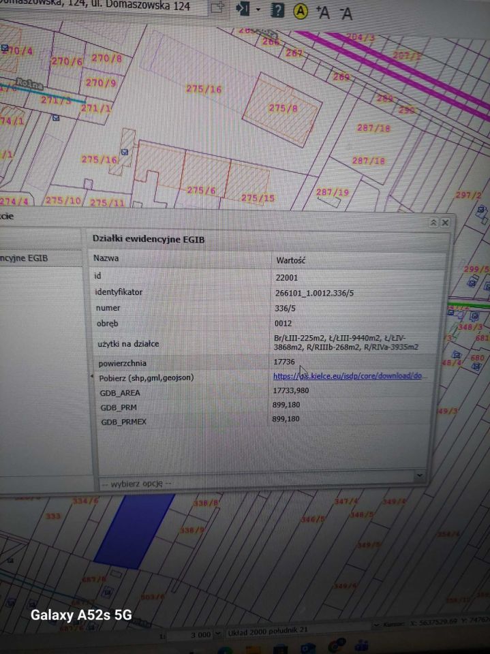Click the small splitter arrow beside the Pobierz row
This screenshot has height=654, width=490.
[x=92, y=377]
